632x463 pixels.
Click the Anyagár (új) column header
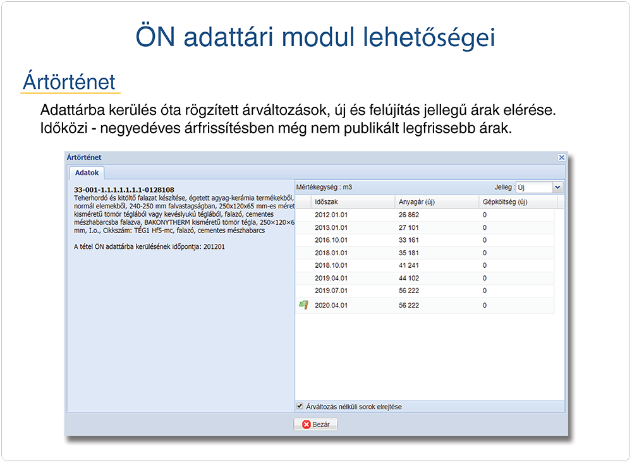437,202
